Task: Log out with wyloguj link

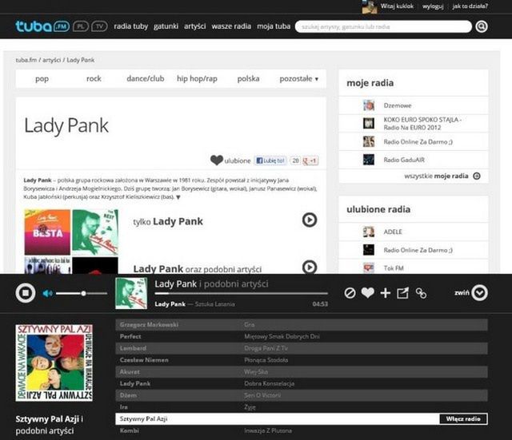Action: tap(433, 6)
